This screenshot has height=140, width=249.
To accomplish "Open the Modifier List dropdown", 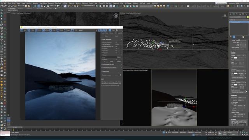I will pos(239,20).
